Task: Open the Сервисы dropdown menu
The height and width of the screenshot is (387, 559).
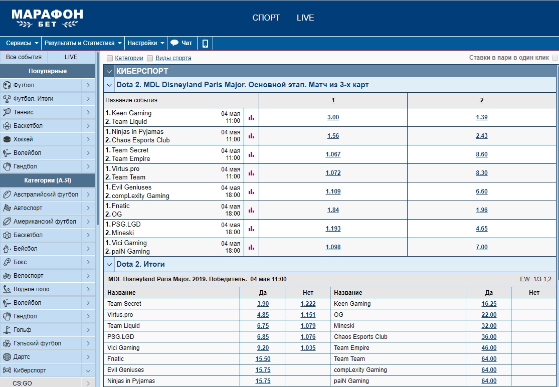Action: [22, 43]
